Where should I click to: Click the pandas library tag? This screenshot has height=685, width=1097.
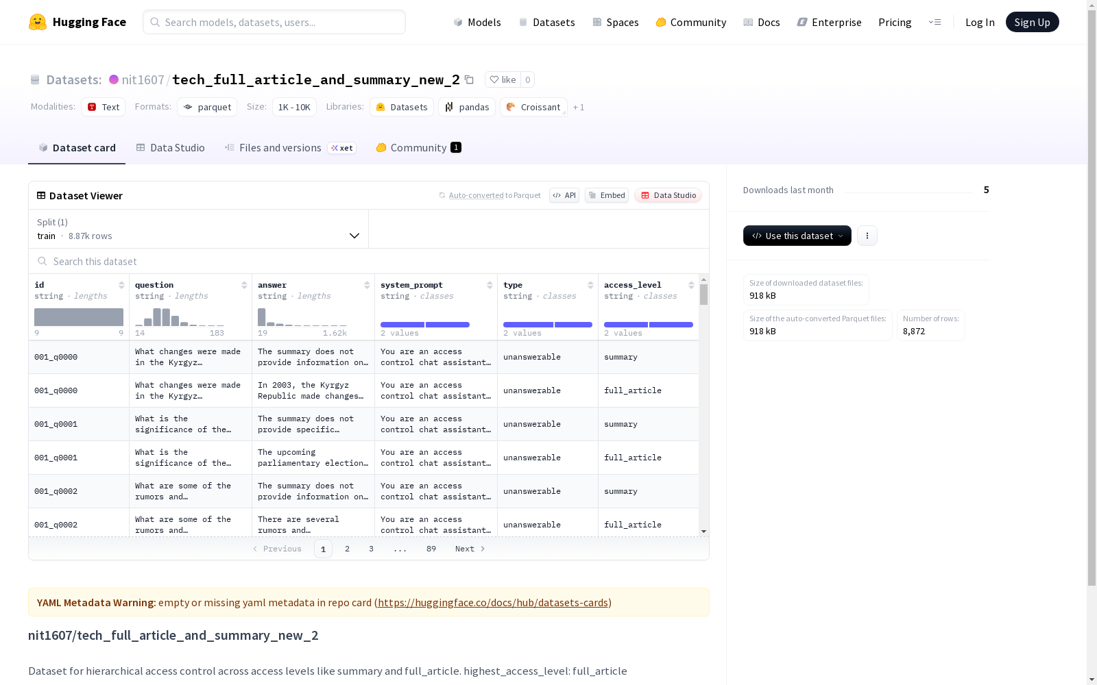click(467, 107)
